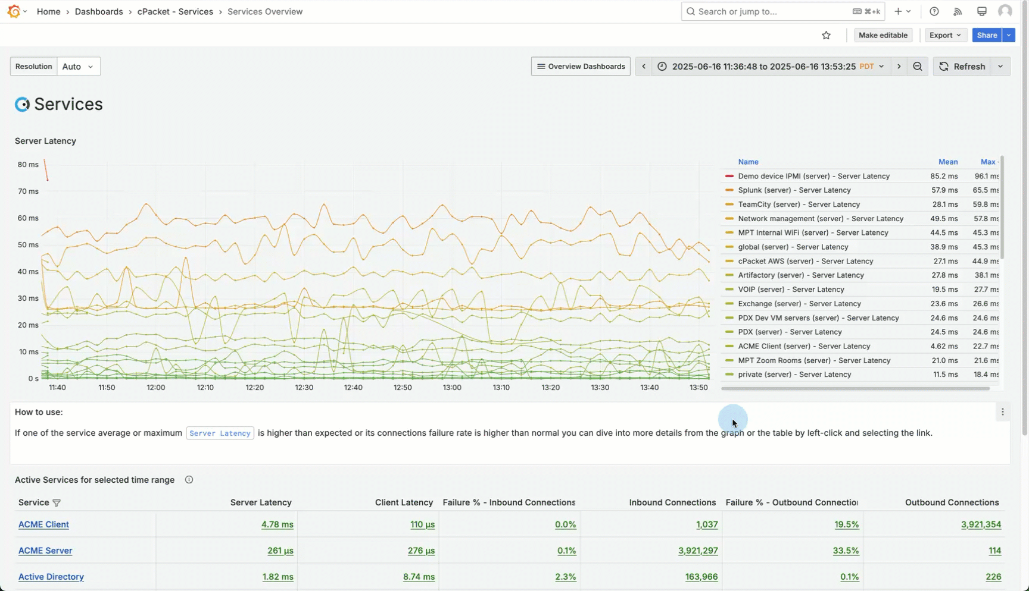Open the Resolution Auto dropdown
This screenshot has height=591, width=1029.
[78, 67]
